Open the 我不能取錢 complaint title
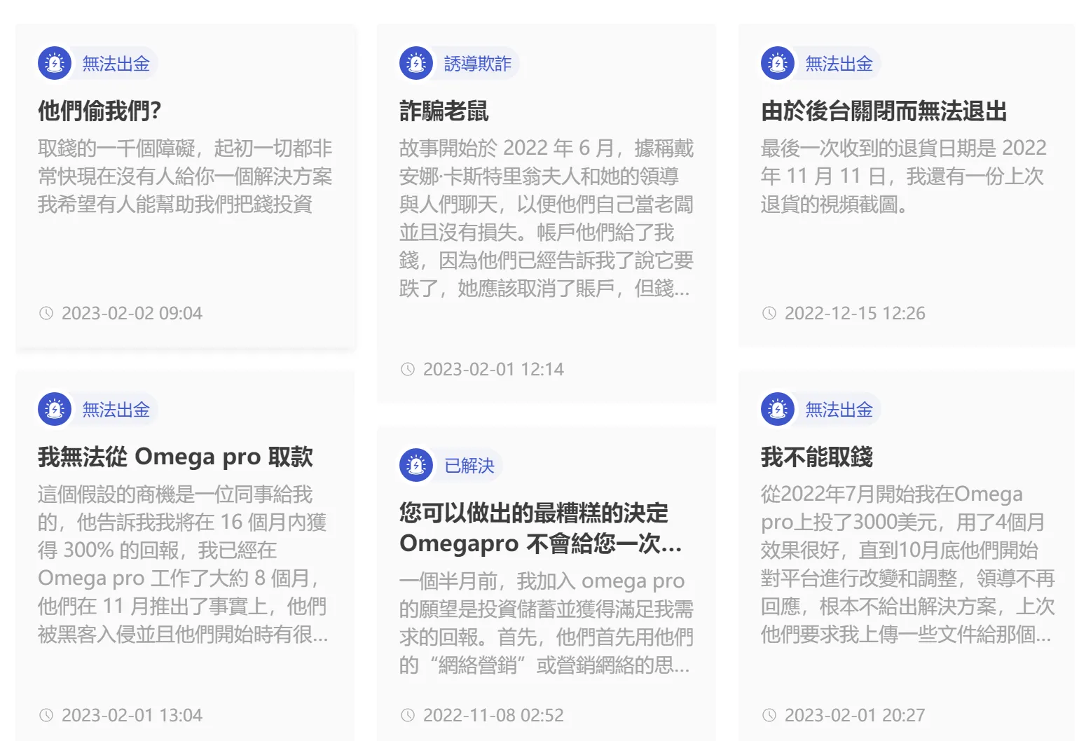 point(817,457)
